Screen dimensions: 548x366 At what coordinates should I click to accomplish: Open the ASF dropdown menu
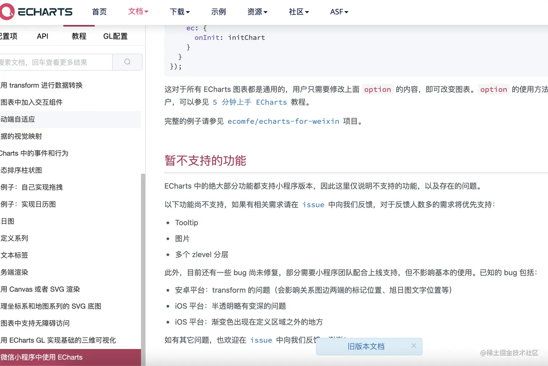click(339, 12)
